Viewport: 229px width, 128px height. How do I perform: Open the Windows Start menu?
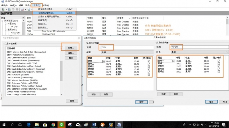point(4,125)
